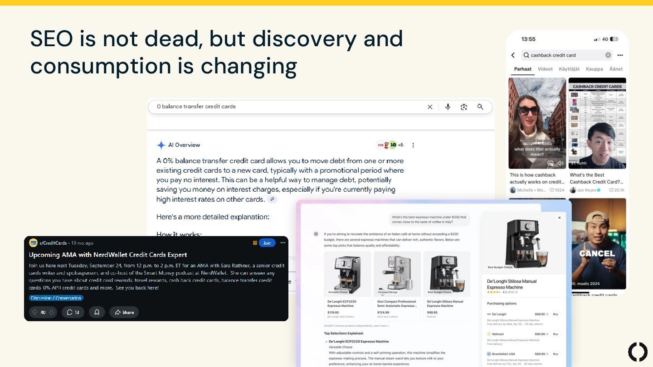The width and height of the screenshot is (653, 367).
Task: Click 'Here's a more detailed explanation:' text
Action: tap(213, 217)
